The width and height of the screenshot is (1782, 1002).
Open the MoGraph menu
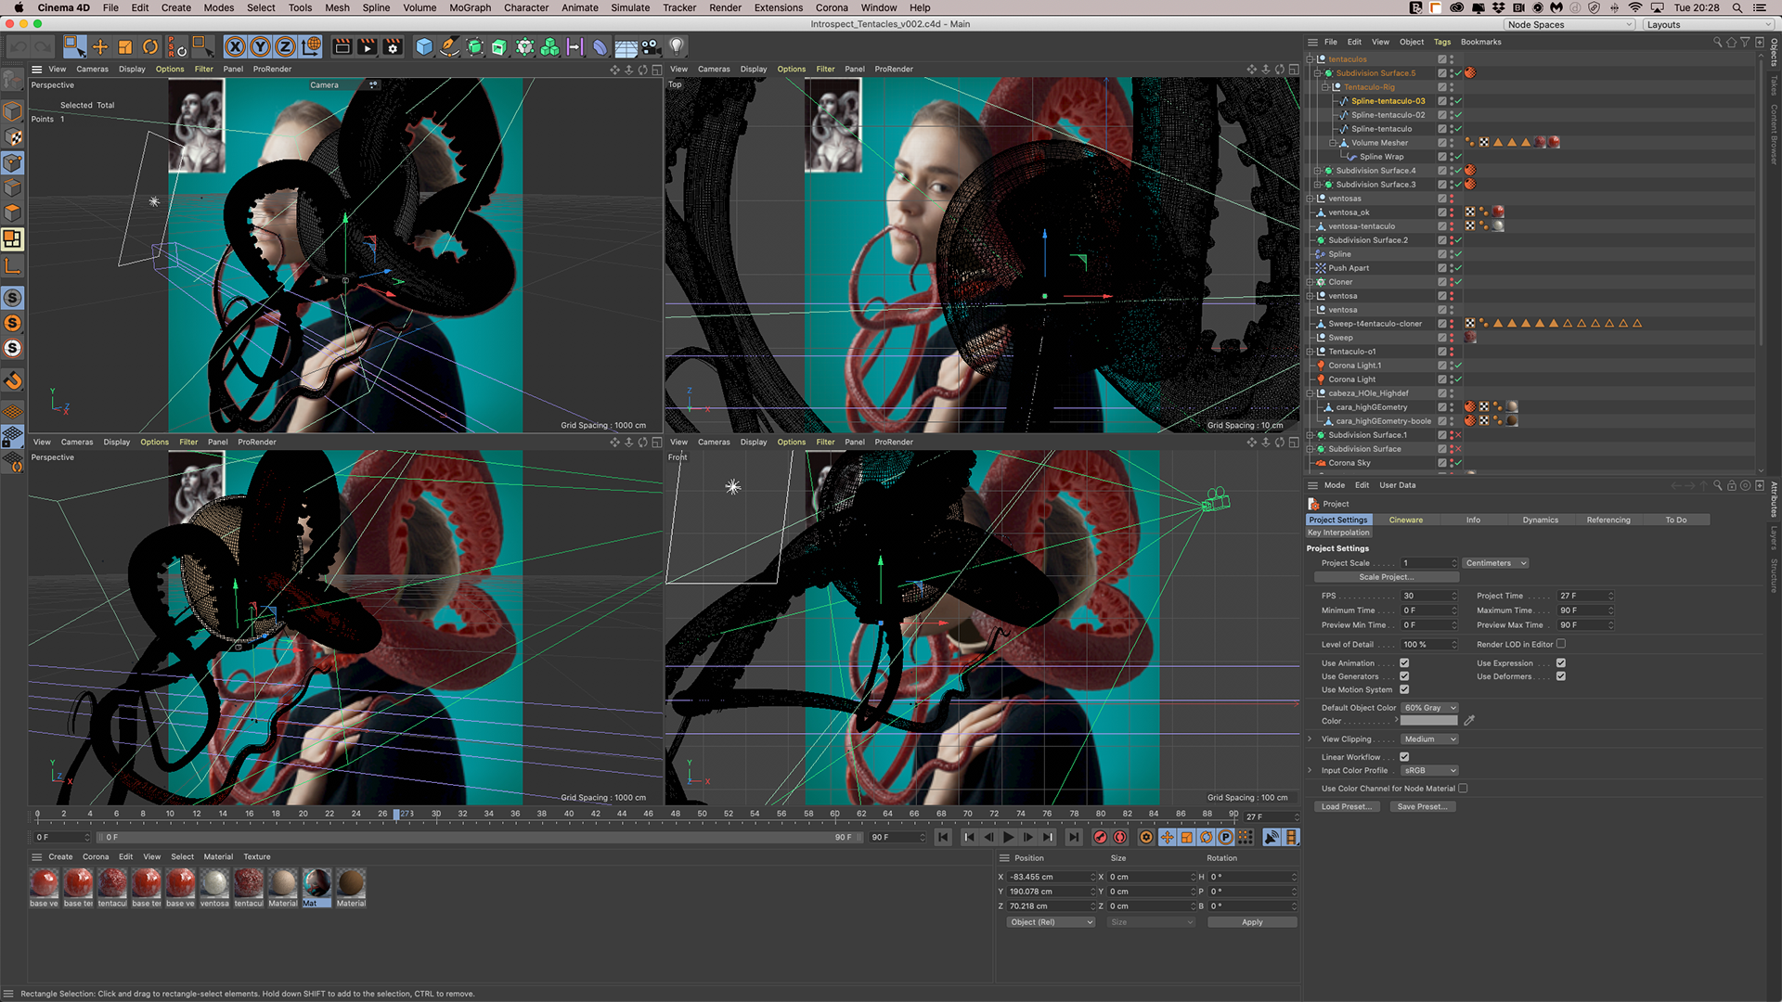pyautogui.click(x=471, y=7)
